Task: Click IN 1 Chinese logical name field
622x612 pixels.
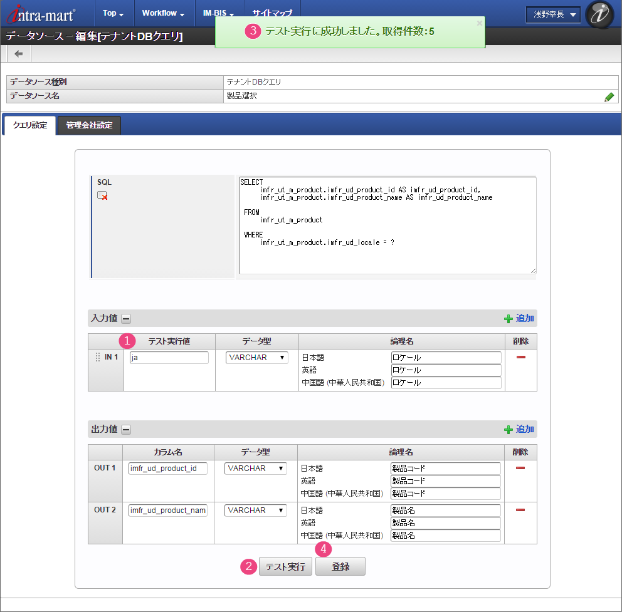Action: point(446,383)
